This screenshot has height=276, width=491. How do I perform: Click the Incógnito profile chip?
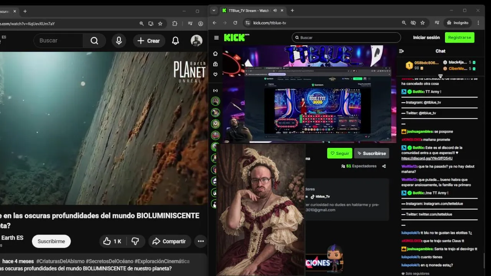click(458, 23)
